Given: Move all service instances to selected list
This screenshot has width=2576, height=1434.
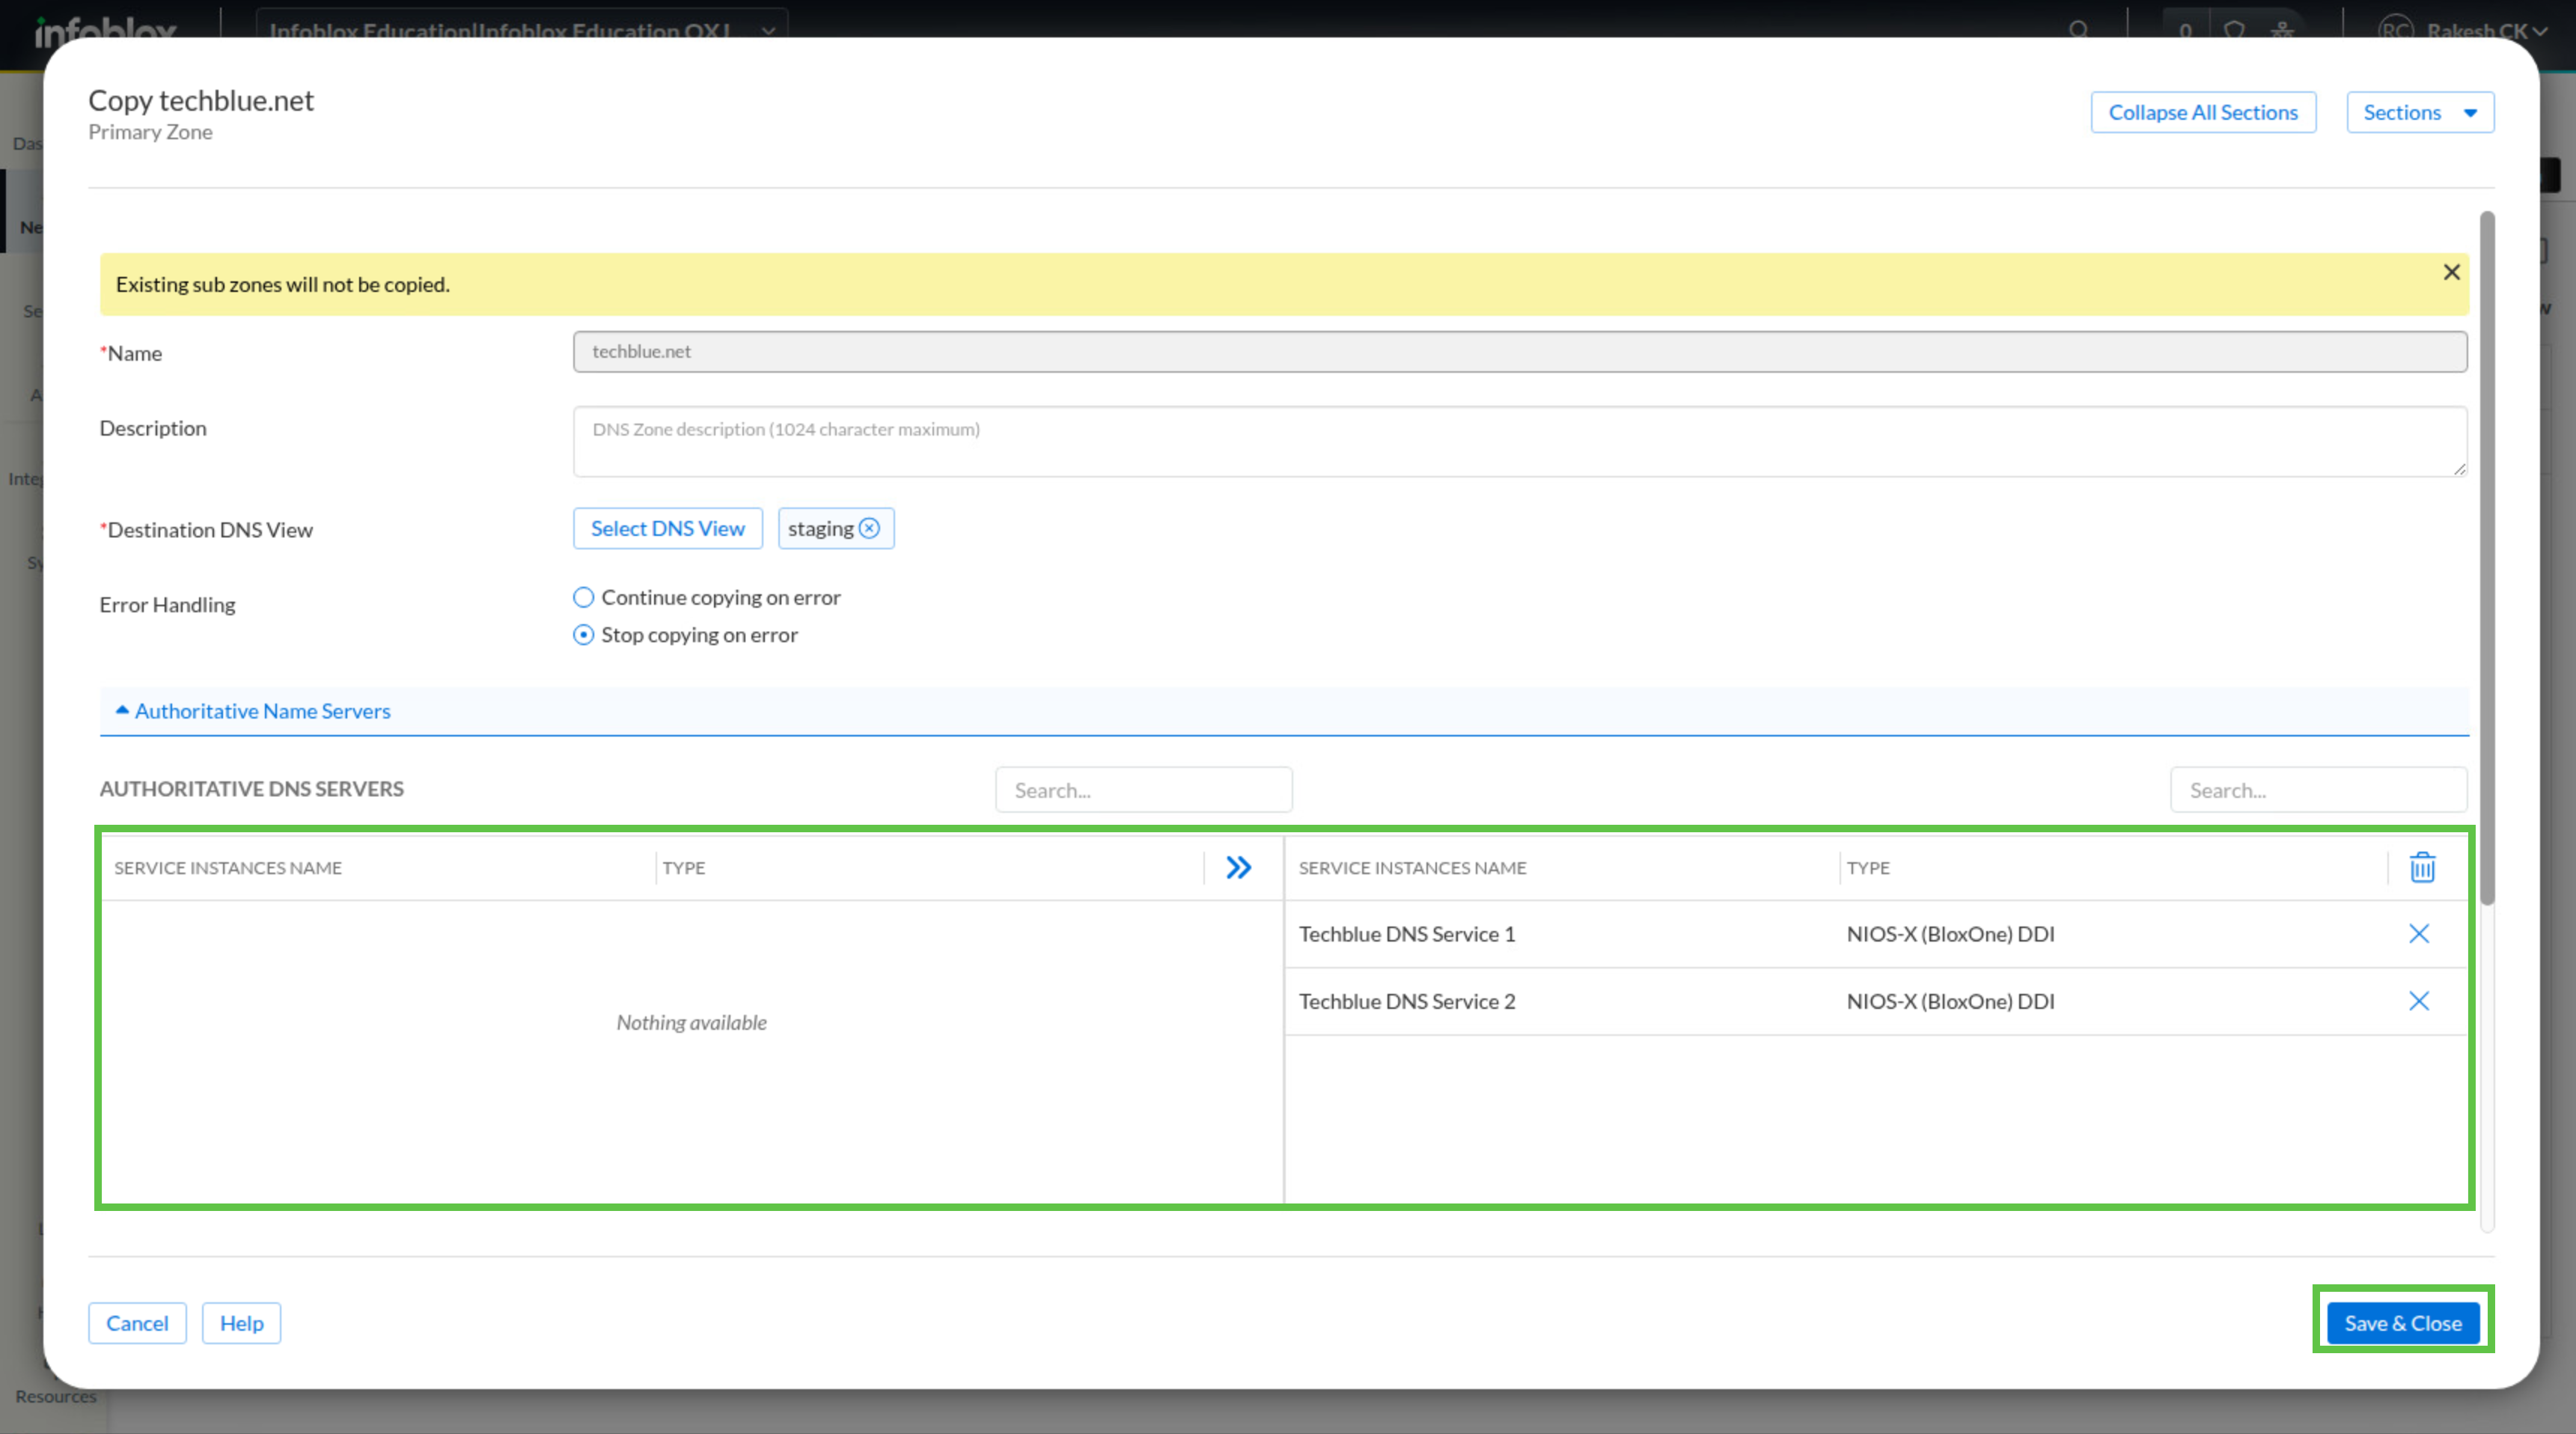Looking at the screenshot, I should (1238, 867).
